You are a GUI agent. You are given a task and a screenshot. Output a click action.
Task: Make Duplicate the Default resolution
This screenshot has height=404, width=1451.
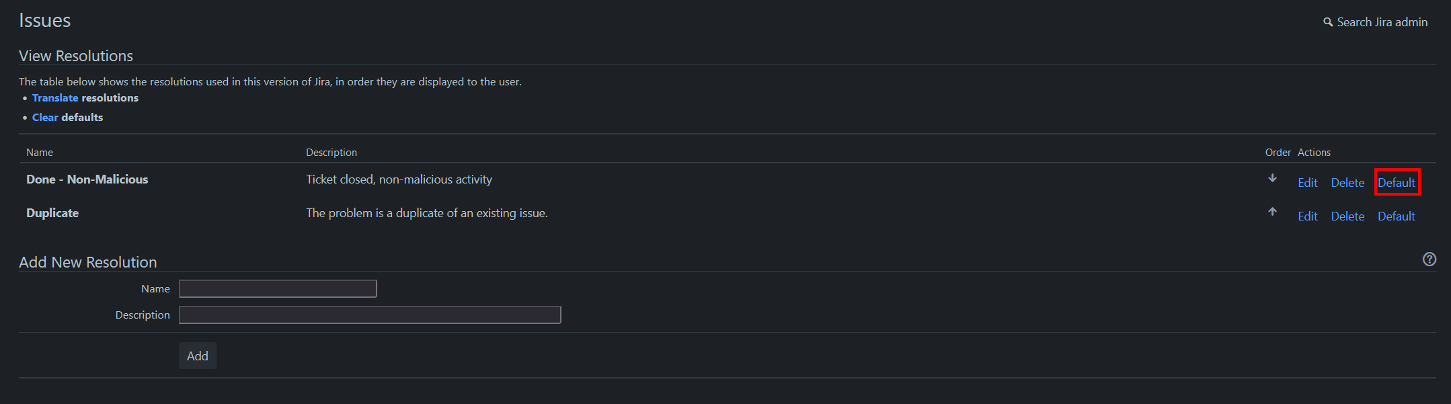click(1396, 216)
